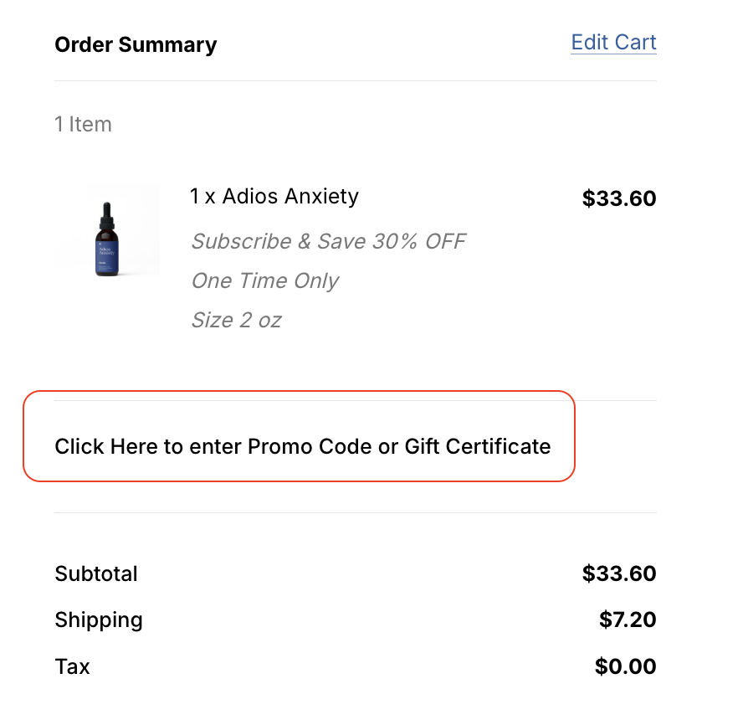743x725 pixels.
Task: Click the subtotal amount $33.60
Action: click(619, 573)
